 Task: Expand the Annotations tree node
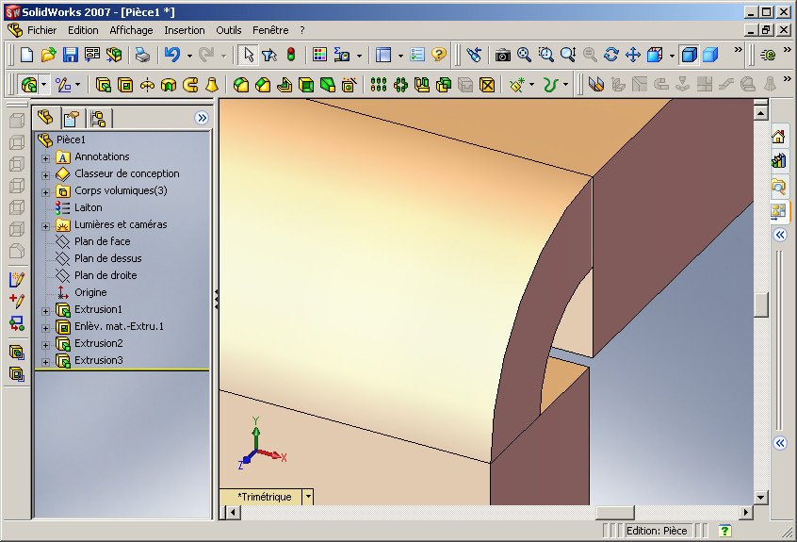point(45,158)
